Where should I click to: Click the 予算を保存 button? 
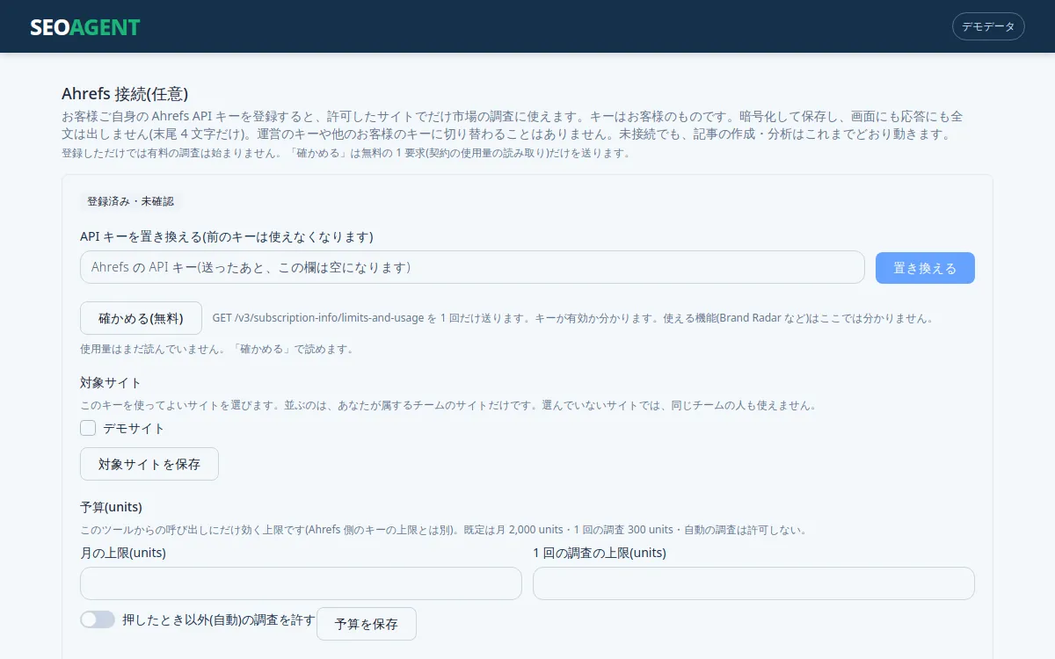pos(367,624)
